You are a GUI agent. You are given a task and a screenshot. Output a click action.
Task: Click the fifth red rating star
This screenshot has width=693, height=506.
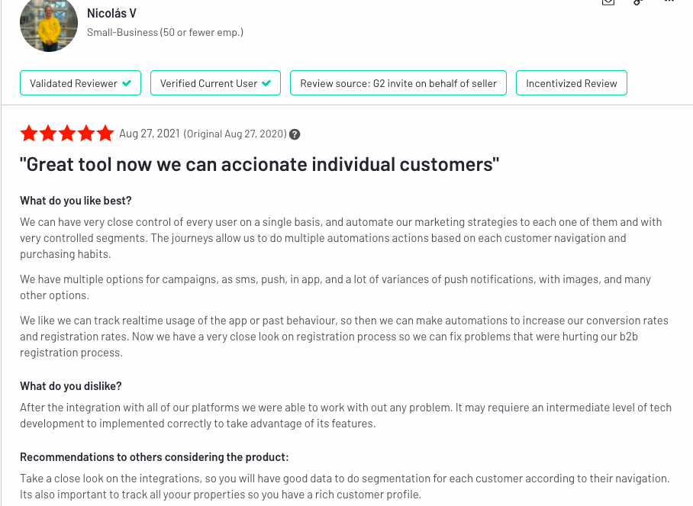105,134
